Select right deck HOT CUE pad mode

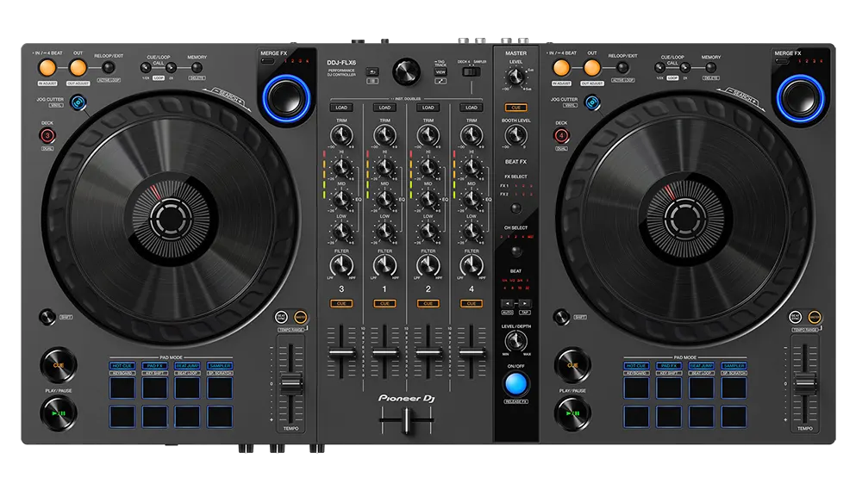[636, 366]
